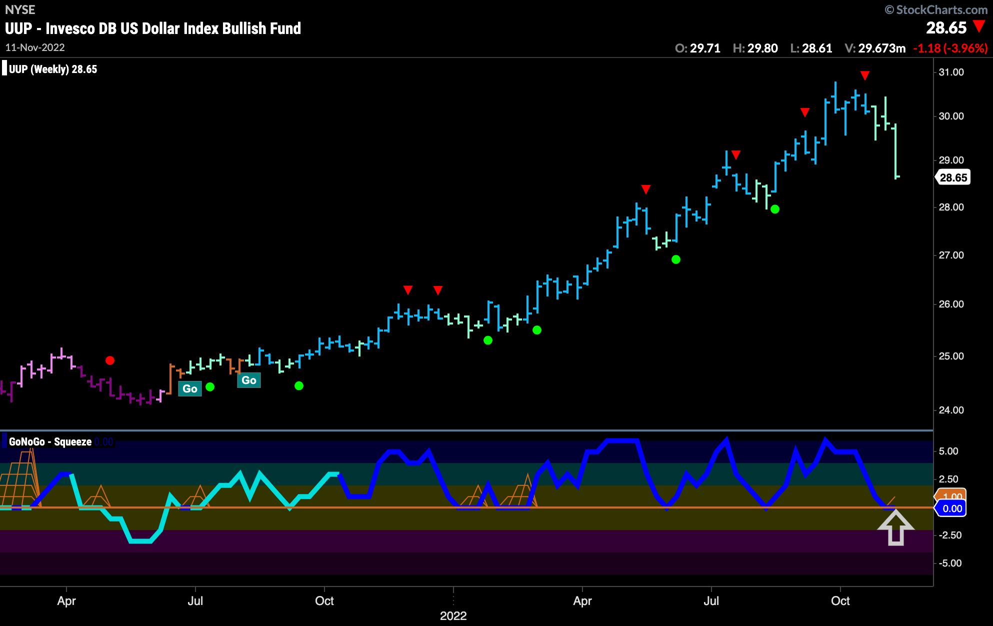Click the green dot beside the first Go label
This screenshot has width=993, height=626.
coord(210,387)
